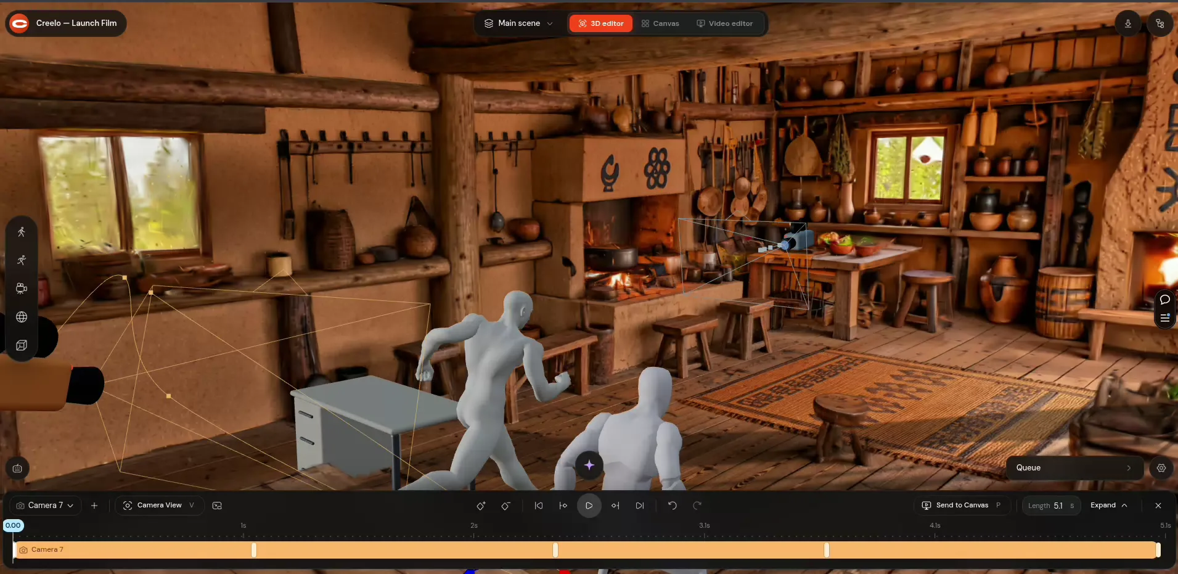Jump to the end of the timeline
Screen dimensions: 1178x574
coord(640,506)
